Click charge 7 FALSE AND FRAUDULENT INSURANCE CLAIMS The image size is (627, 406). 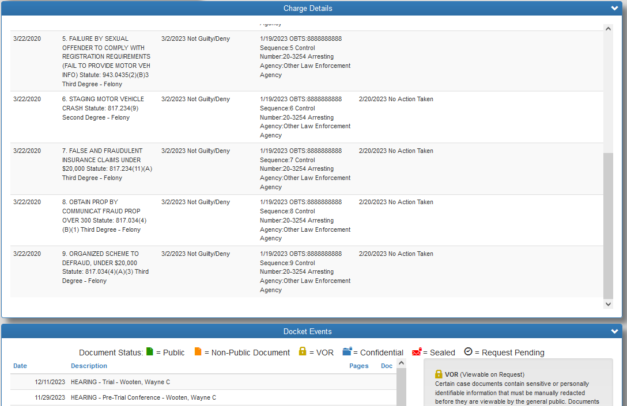coord(107,164)
